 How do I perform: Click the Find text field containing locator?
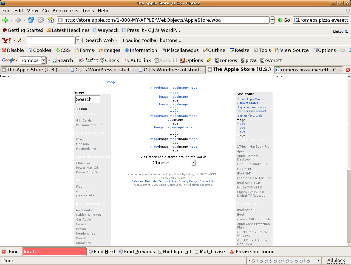[x=54, y=252]
